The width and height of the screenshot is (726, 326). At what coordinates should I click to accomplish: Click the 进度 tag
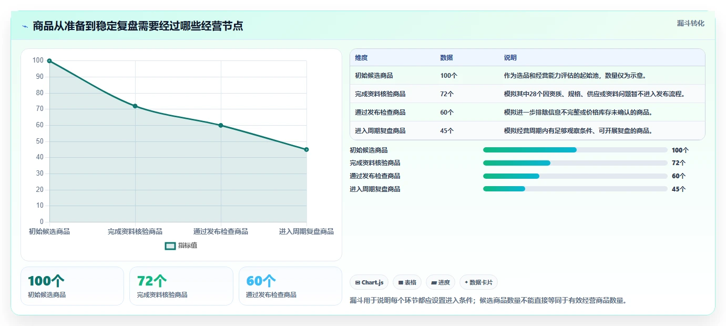coord(441,282)
